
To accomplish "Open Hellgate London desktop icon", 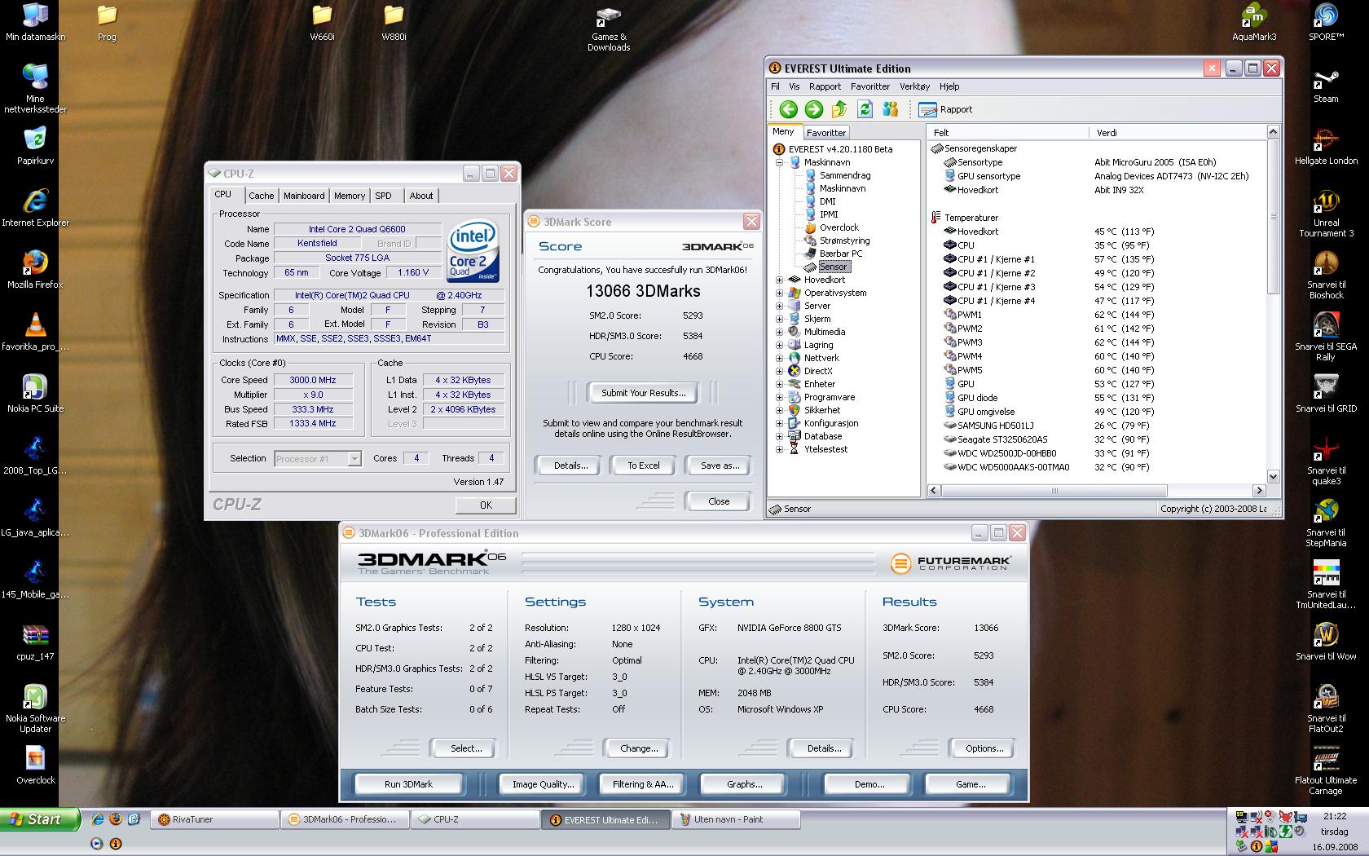I will pos(1326,147).
